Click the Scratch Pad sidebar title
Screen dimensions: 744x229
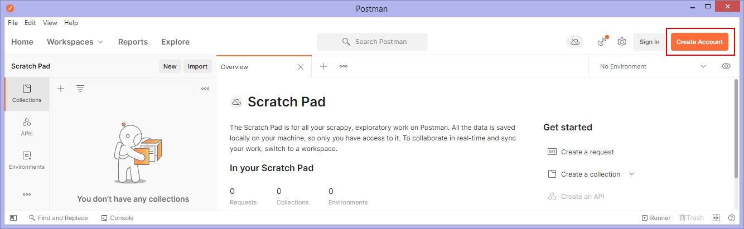tap(31, 66)
